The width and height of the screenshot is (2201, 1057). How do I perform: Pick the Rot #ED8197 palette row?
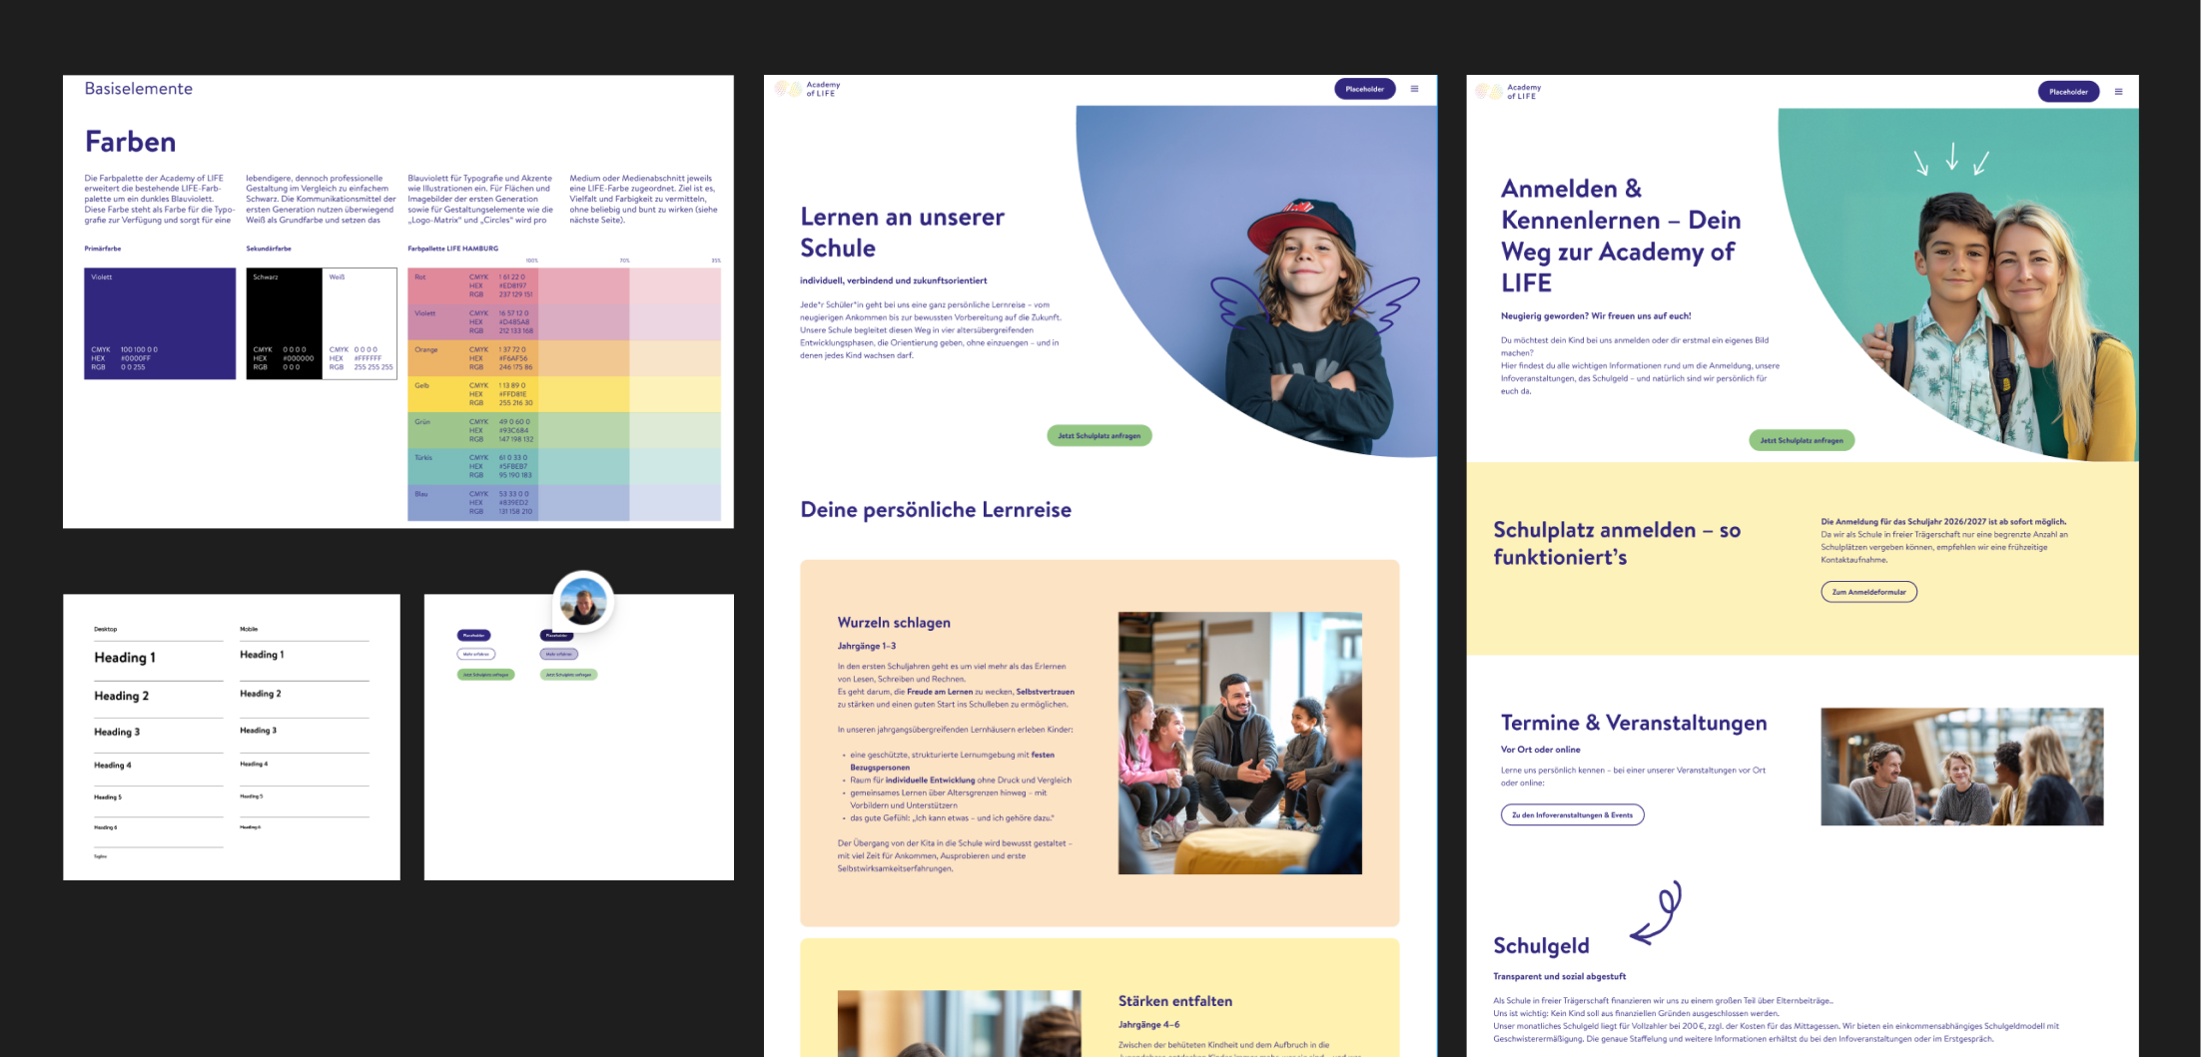click(x=564, y=285)
